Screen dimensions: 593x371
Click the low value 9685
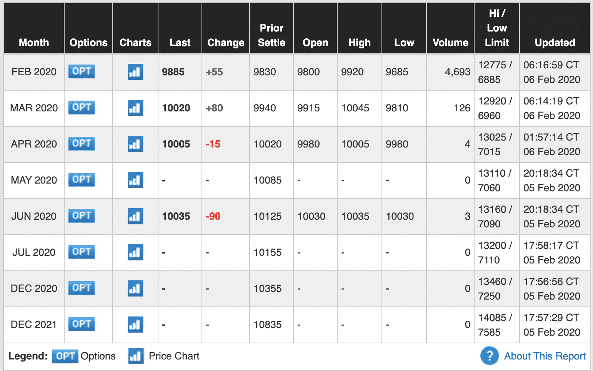397,72
